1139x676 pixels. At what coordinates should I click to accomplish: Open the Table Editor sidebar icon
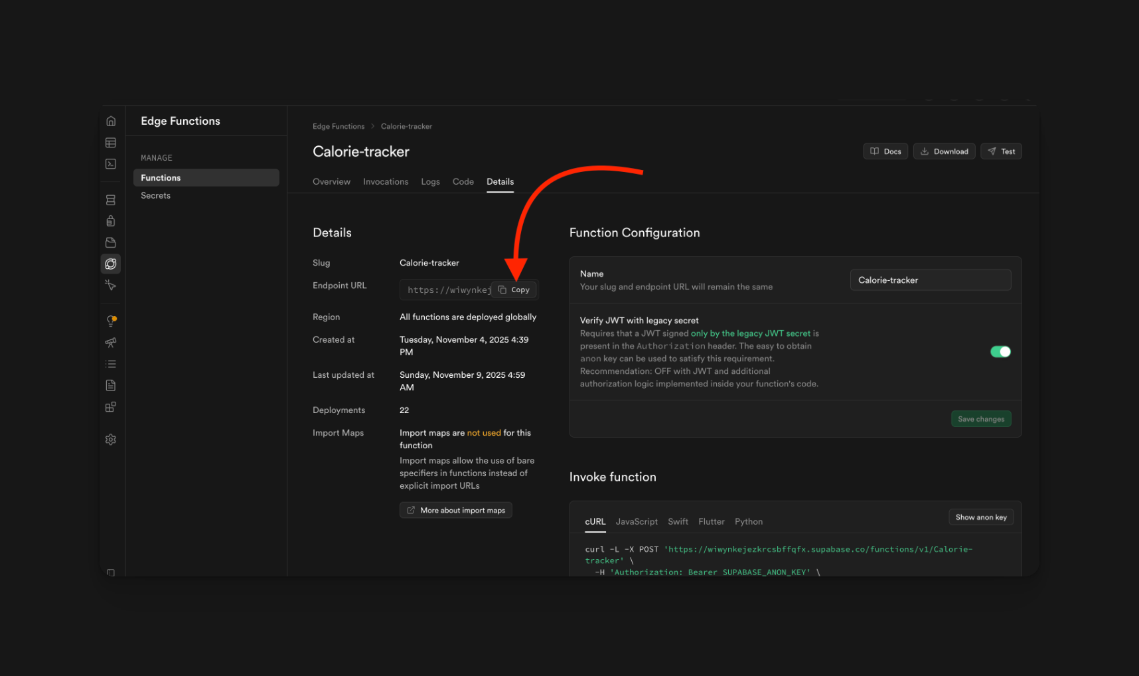(111, 143)
